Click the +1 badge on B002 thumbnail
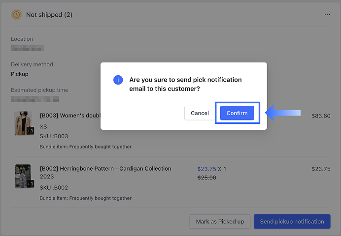 click(30, 184)
